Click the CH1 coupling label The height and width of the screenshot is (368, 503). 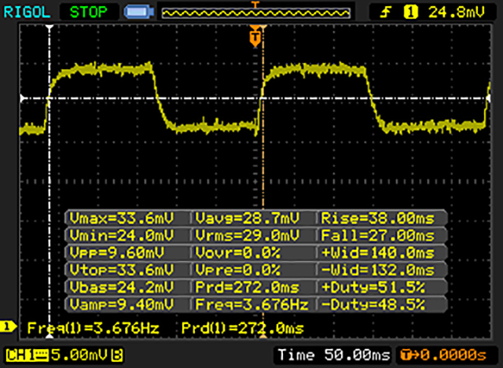(28, 355)
